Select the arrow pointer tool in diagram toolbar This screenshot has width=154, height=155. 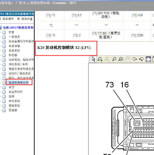pyautogui.click(x=93, y=59)
